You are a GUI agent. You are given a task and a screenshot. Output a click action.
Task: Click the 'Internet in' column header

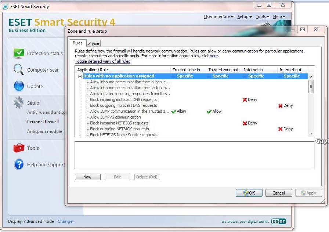260,70
